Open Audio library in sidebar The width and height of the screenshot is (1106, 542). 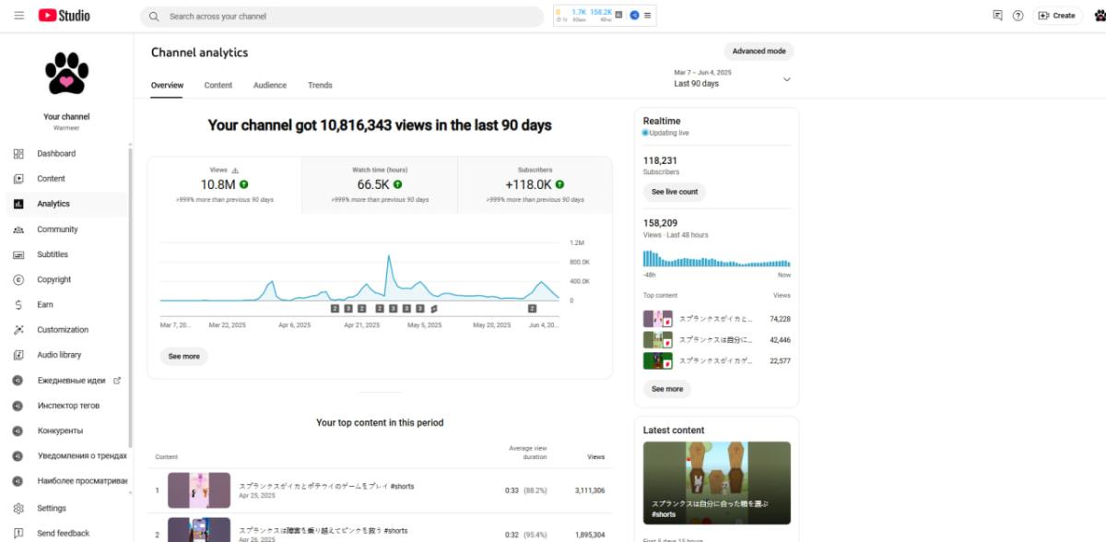click(66, 355)
